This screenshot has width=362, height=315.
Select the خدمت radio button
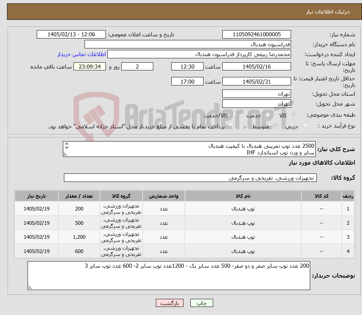(268, 114)
